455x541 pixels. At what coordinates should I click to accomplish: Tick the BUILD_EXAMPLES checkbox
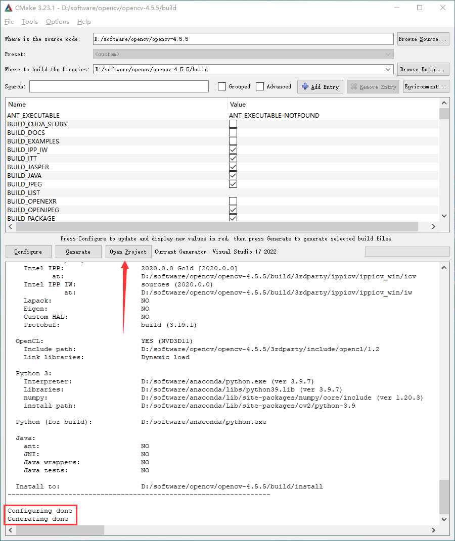[233, 141]
